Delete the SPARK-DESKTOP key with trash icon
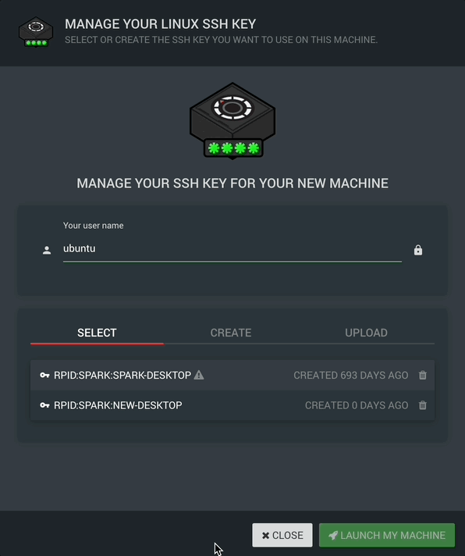 (x=423, y=375)
